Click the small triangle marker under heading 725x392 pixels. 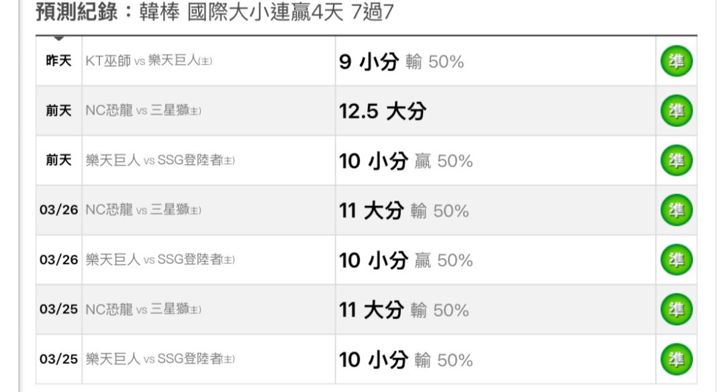click(x=58, y=38)
